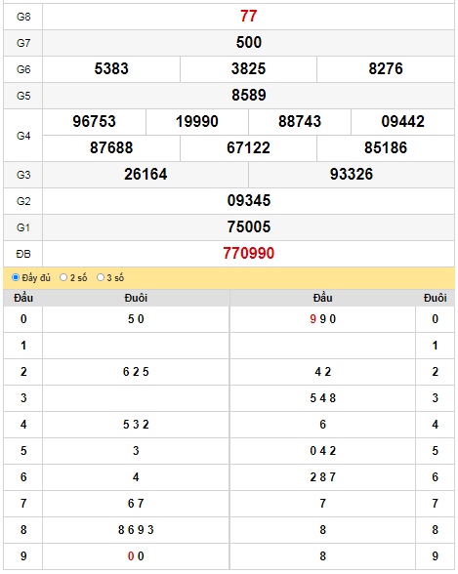Select the "2 số" radio option
Image resolution: width=458 pixels, height=574 pixels.
[63, 277]
